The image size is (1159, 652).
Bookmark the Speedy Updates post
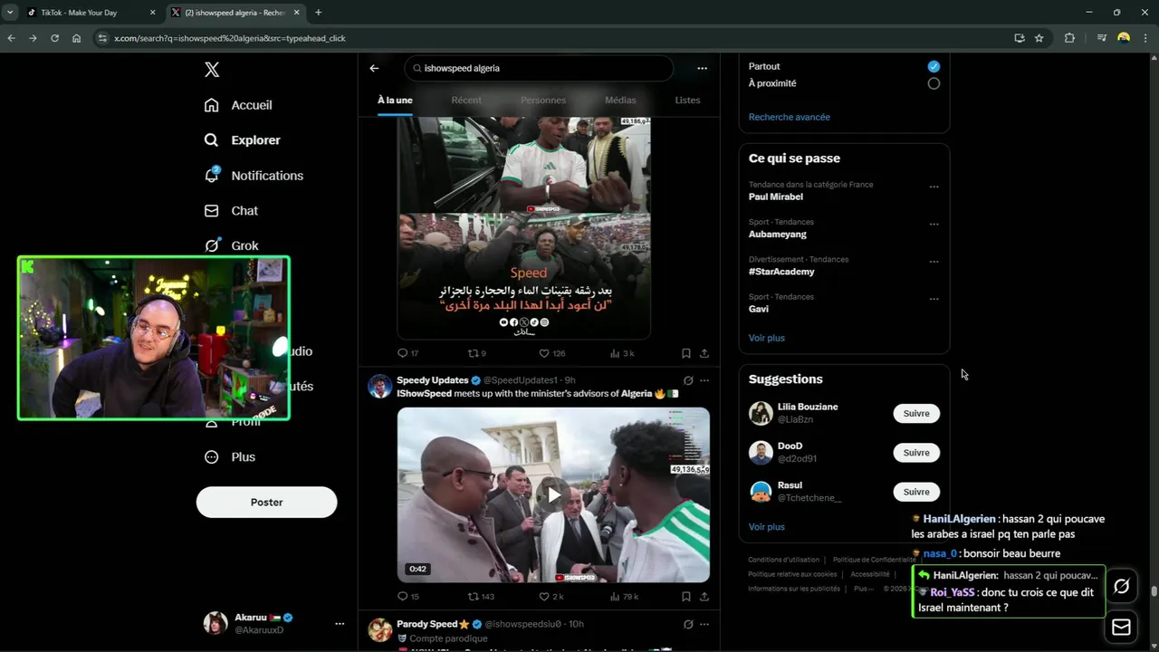point(685,597)
